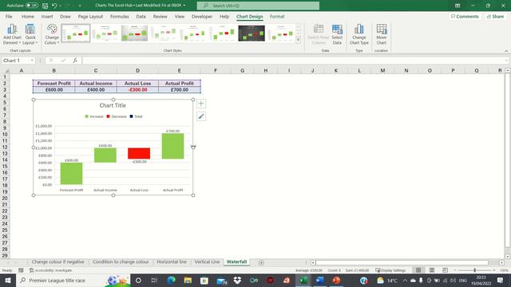Screen dimensions: 511x287
Task: Open Ribbon Display Options button
Action: (x=458, y=6)
